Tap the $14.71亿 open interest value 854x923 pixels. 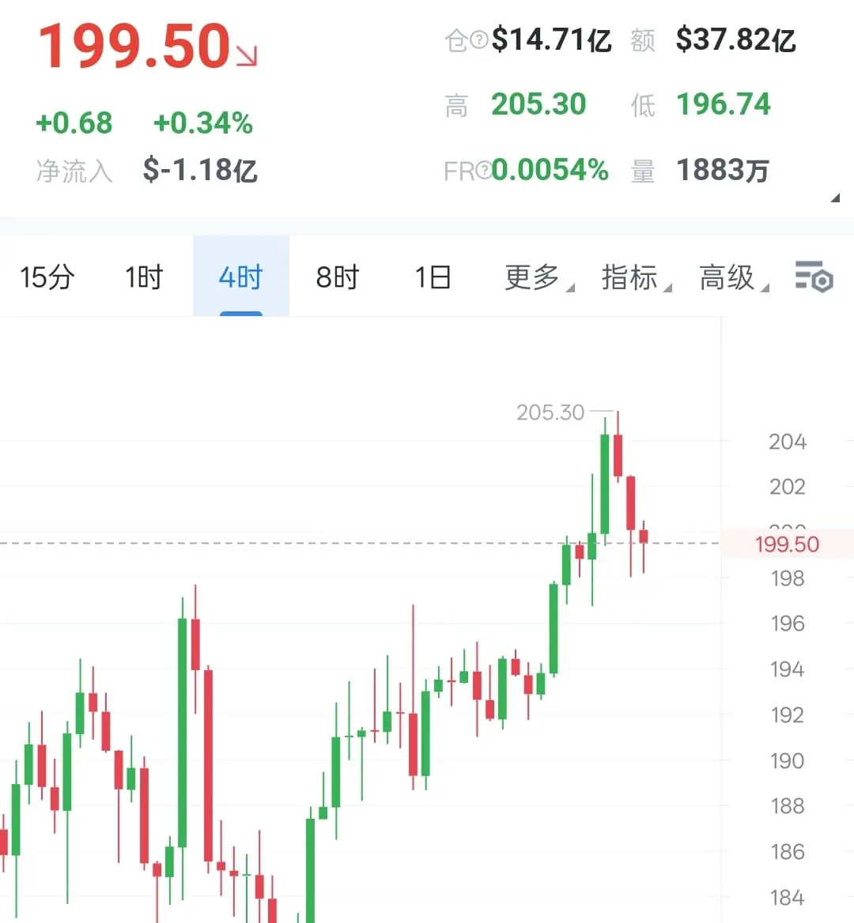click(x=552, y=40)
